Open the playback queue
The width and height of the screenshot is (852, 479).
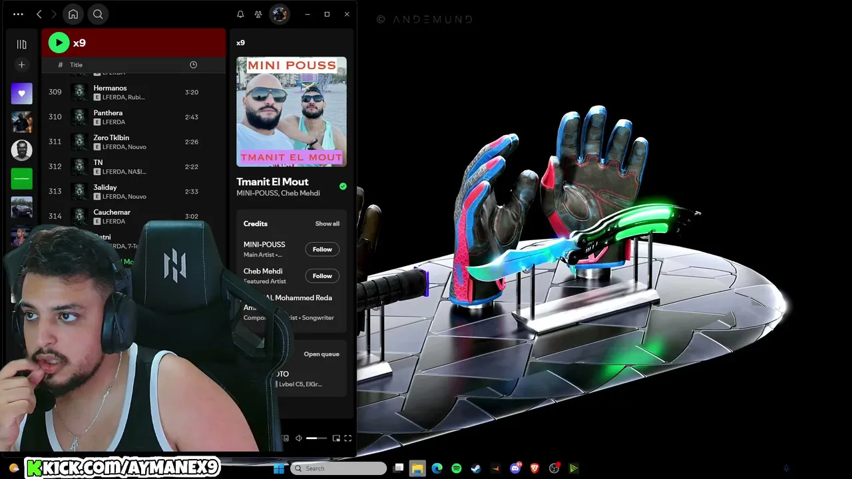tap(321, 354)
